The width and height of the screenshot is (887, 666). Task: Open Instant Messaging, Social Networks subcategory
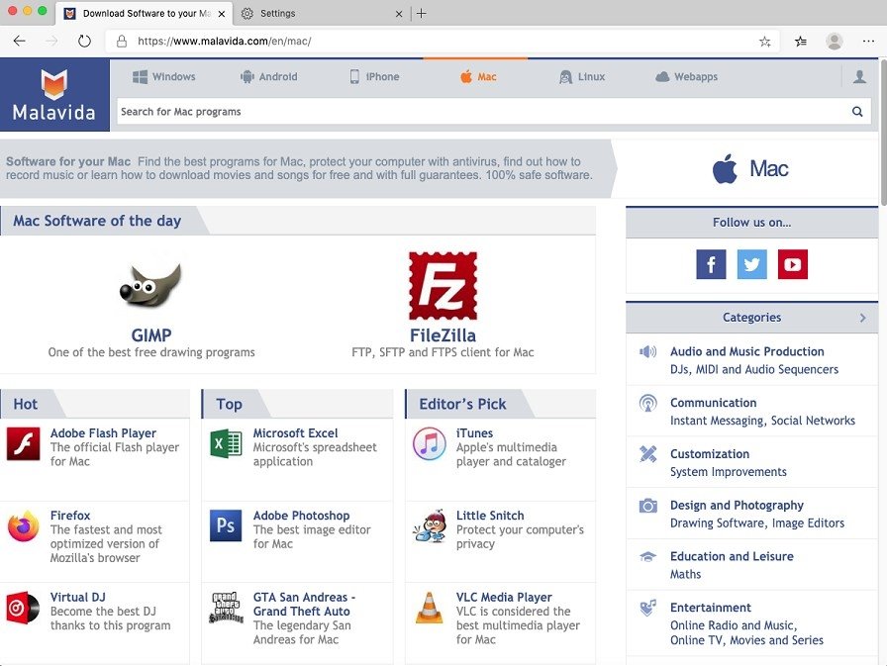coord(762,421)
